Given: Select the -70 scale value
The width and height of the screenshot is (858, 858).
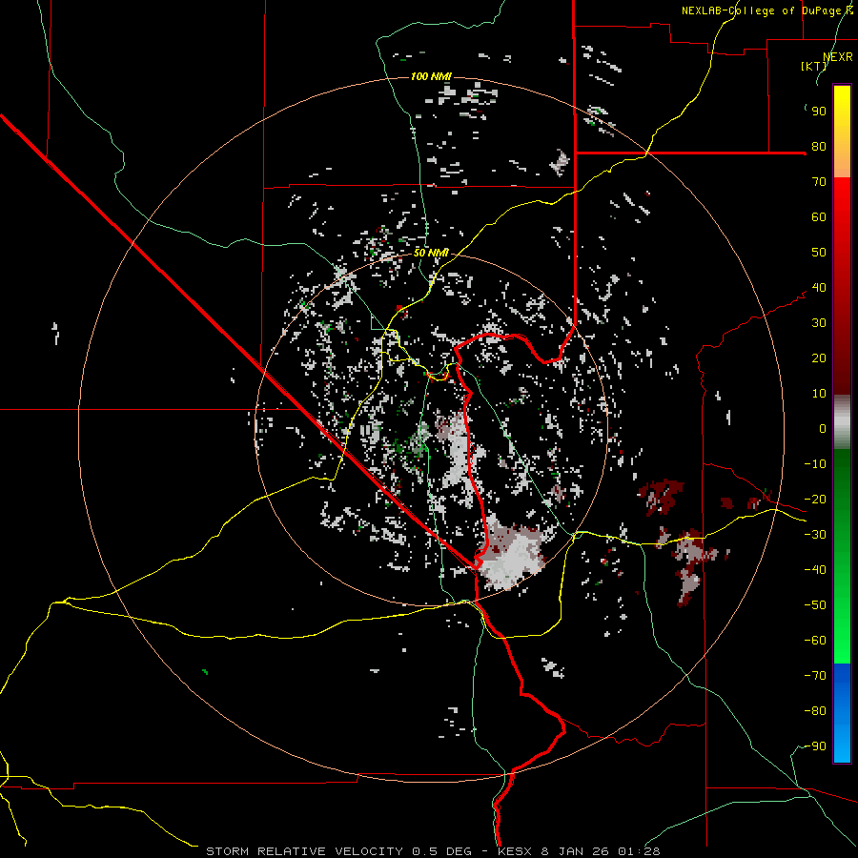Looking at the screenshot, I should click(815, 676).
